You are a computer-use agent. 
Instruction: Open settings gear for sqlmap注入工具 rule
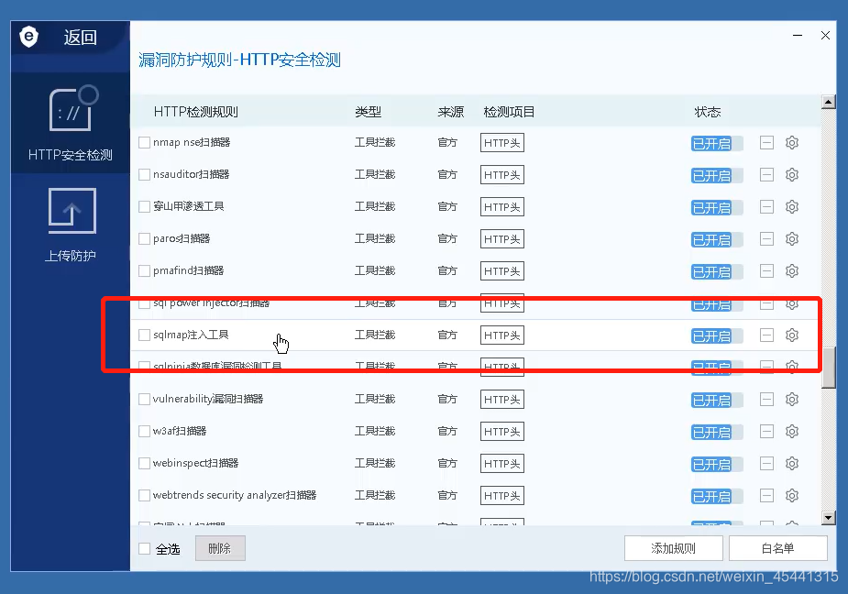point(791,335)
